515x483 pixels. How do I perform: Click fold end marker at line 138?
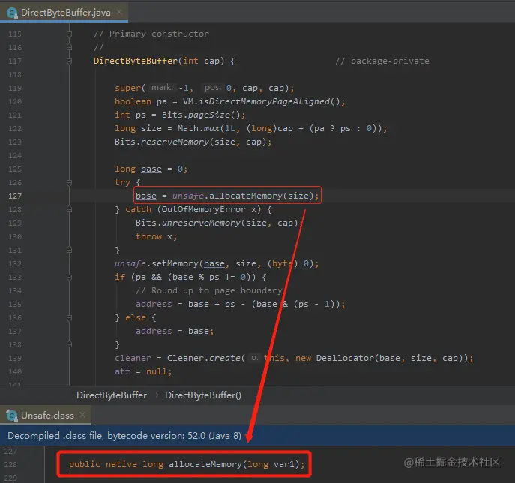[69, 344]
